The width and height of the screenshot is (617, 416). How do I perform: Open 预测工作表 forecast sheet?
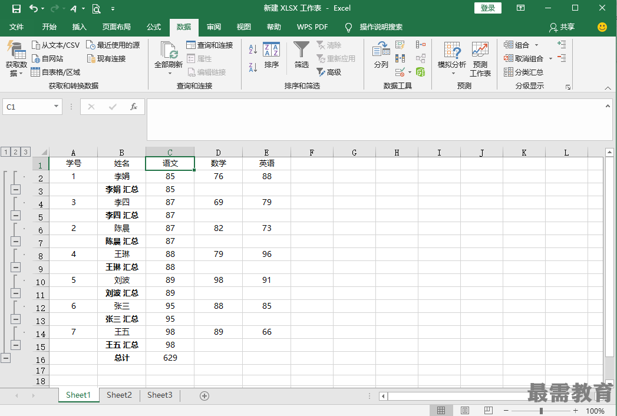[480, 59]
